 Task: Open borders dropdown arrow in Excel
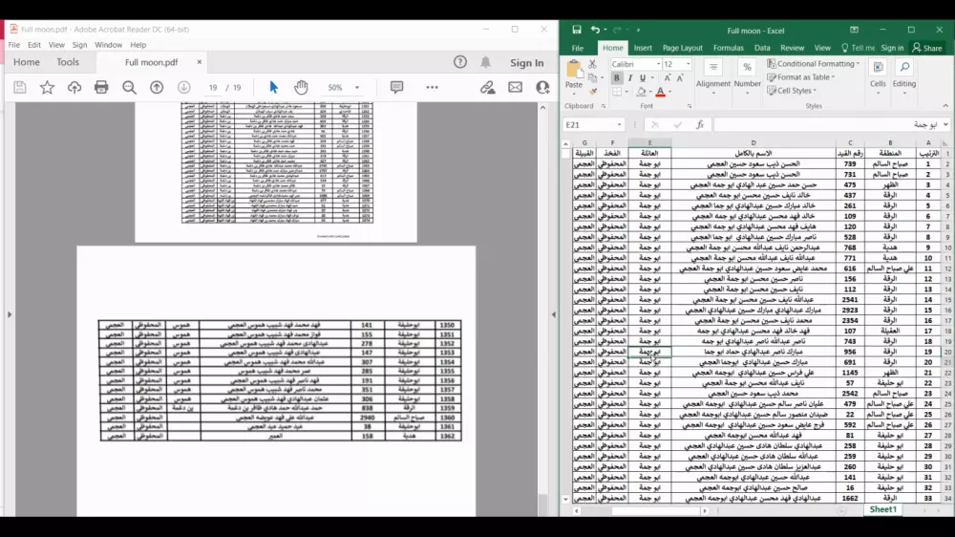coord(626,92)
